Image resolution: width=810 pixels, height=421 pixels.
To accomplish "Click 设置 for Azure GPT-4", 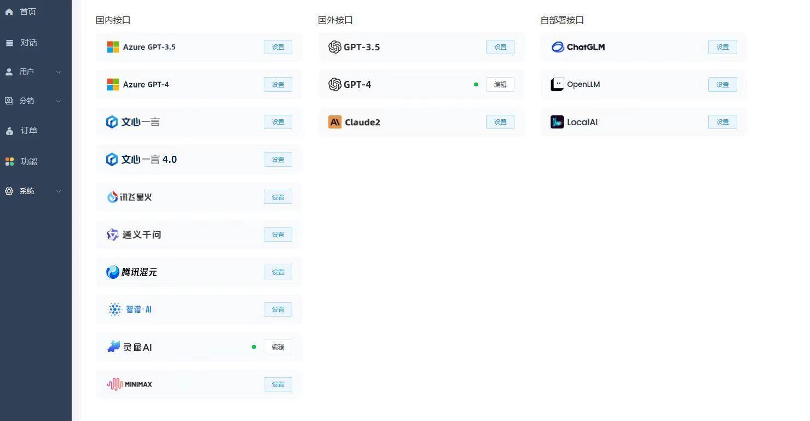I will tap(278, 84).
